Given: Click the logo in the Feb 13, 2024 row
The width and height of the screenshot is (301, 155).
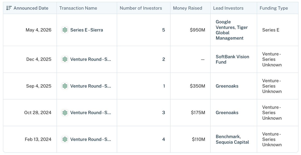Looking at the screenshot, I should 65,139.
